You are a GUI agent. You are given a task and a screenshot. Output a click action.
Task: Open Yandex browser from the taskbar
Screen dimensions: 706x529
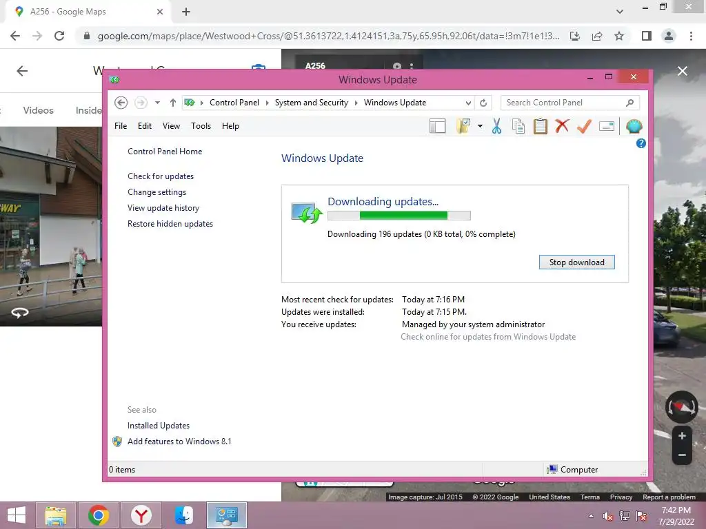pos(141,515)
